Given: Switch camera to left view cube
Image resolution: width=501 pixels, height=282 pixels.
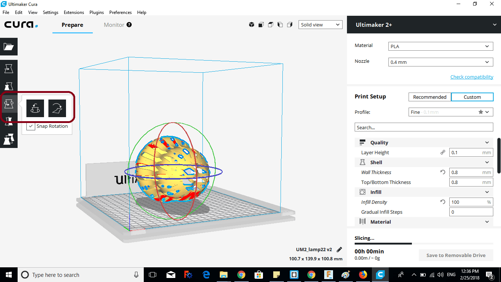Looking at the screenshot, I should point(280,25).
